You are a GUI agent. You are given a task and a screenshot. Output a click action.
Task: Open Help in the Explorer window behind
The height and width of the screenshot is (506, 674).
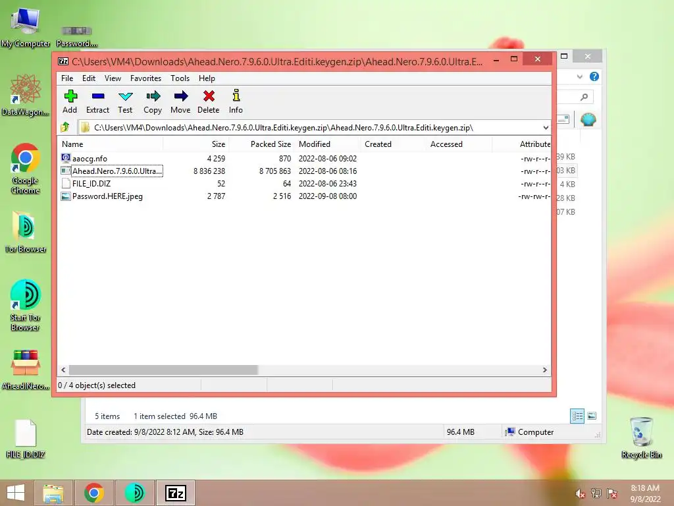[594, 76]
